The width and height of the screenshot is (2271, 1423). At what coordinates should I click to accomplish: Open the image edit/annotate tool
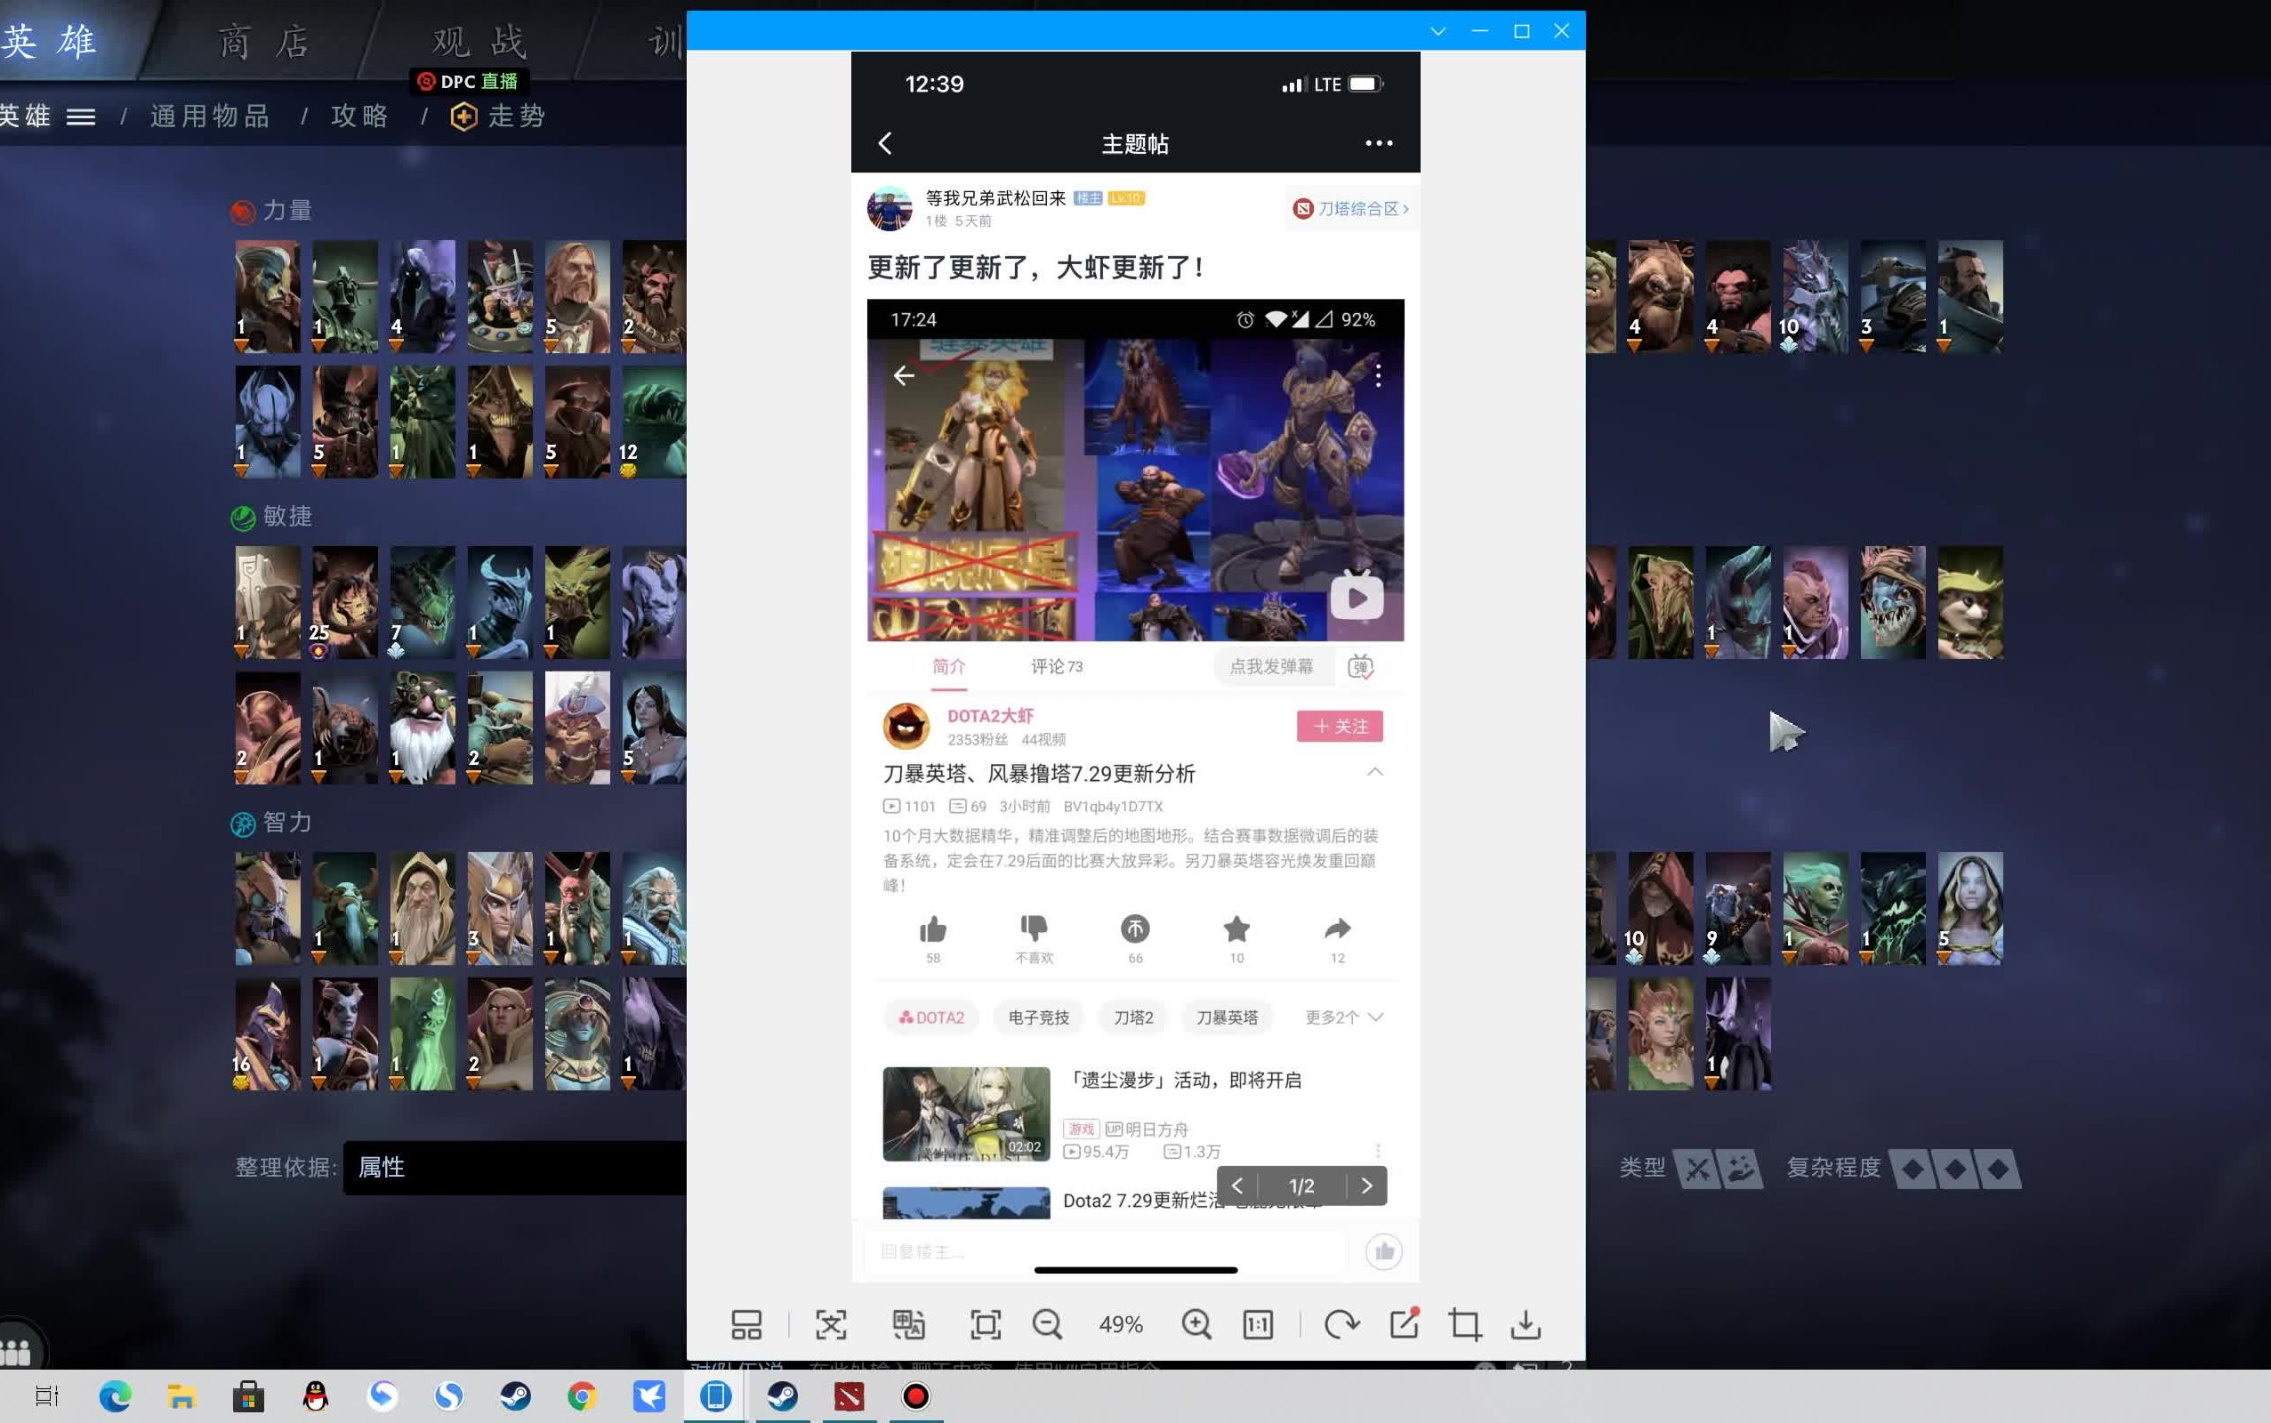[x=1404, y=1323]
